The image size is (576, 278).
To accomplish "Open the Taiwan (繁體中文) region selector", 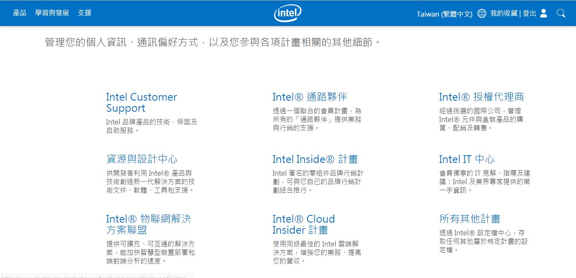I will pyautogui.click(x=444, y=14).
